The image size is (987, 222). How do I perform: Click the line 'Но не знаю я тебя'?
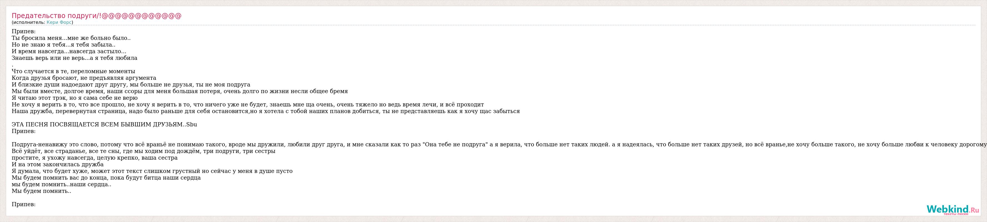pos(63,45)
